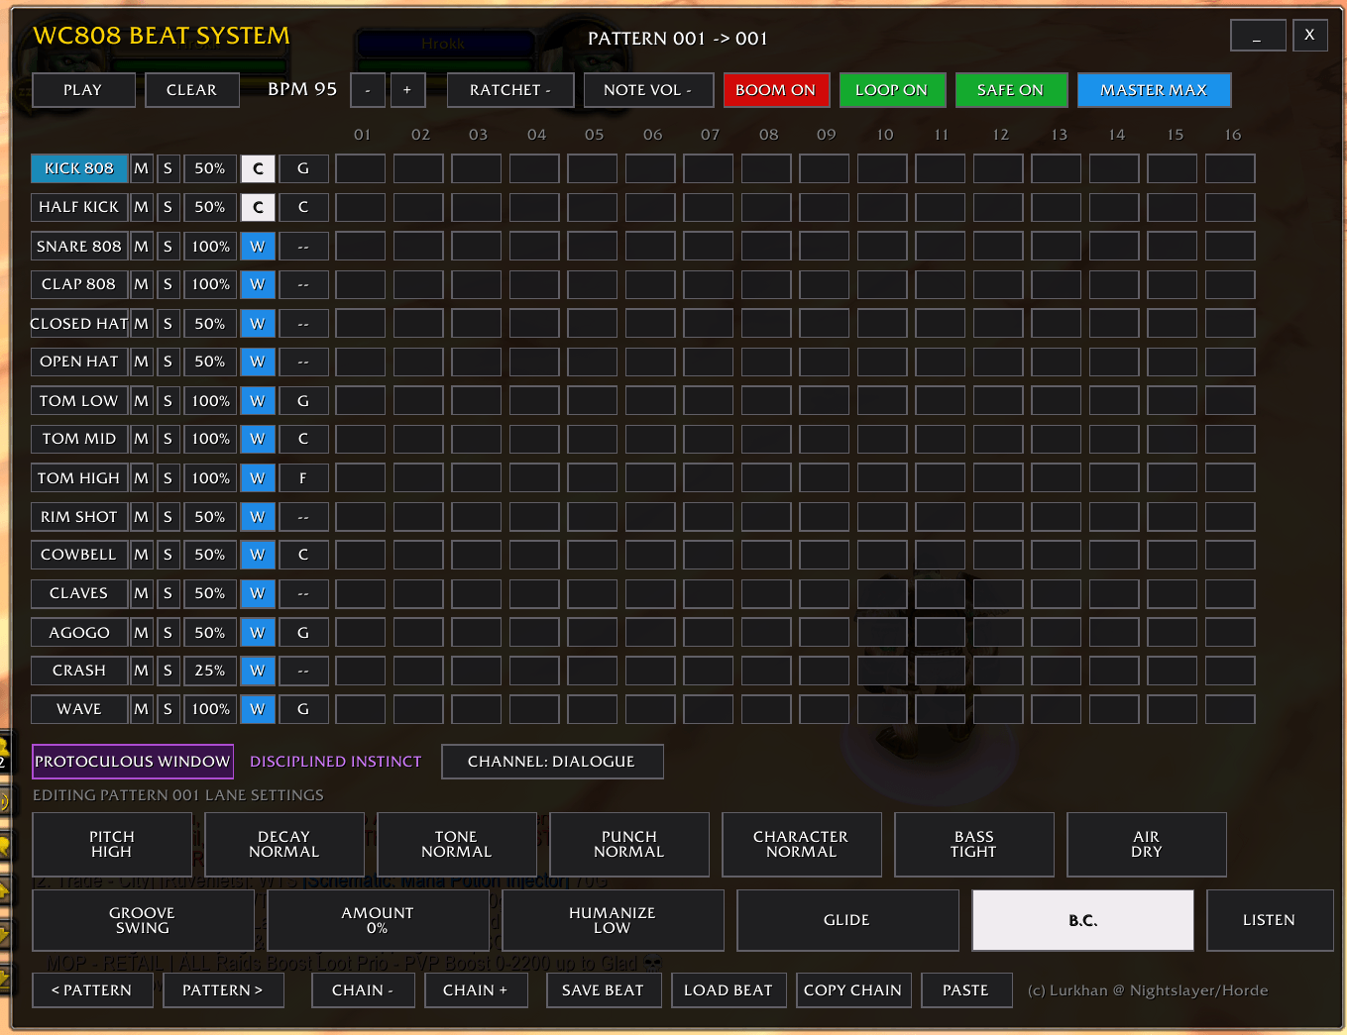Start playback with the PLAY button

pos(83,90)
